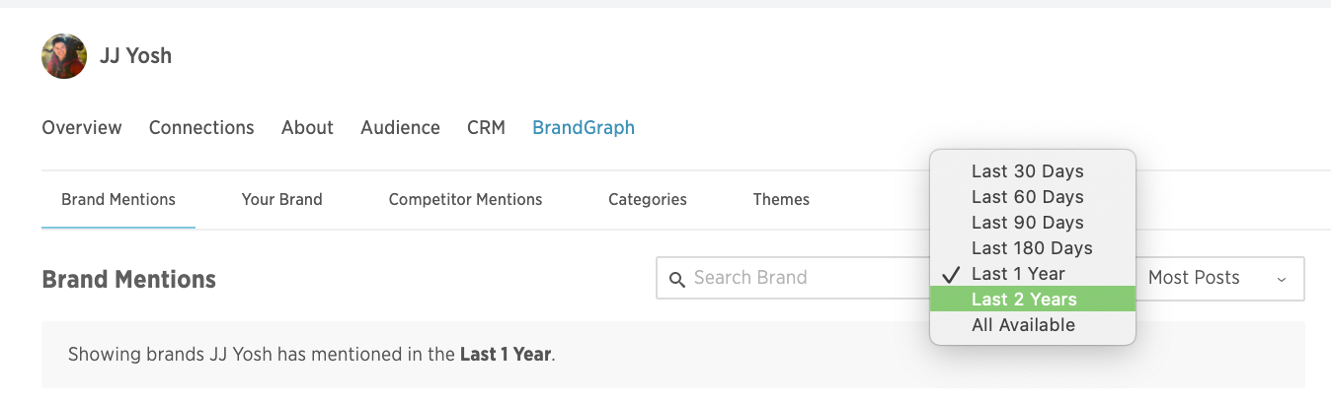Switch to Audience tab

pyautogui.click(x=400, y=127)
